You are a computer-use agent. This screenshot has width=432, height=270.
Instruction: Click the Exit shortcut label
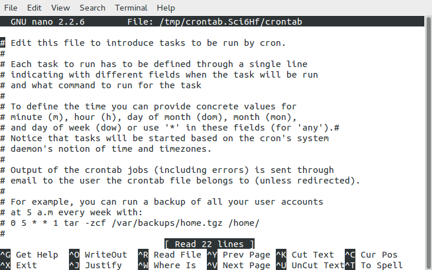27,265
